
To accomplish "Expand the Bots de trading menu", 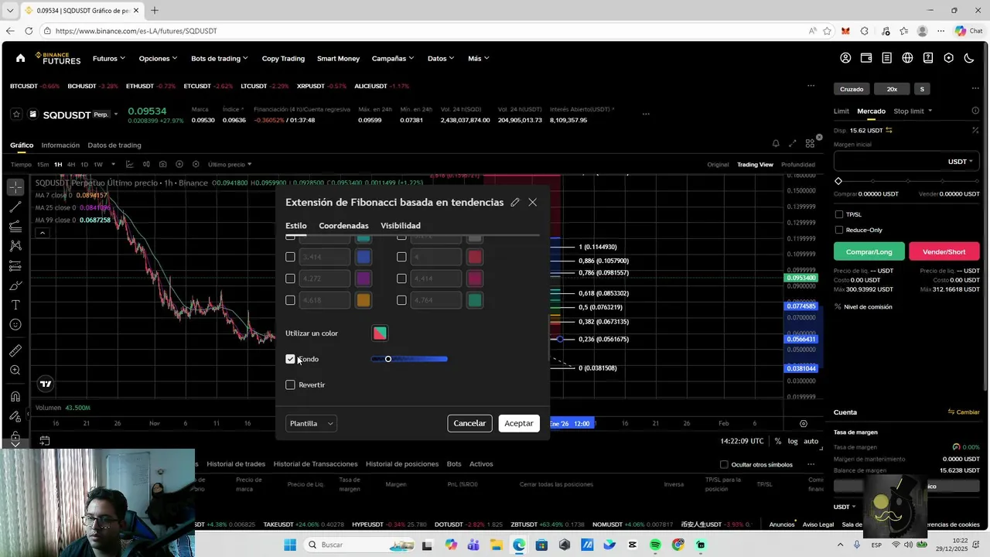I will (x=220, y=58).
